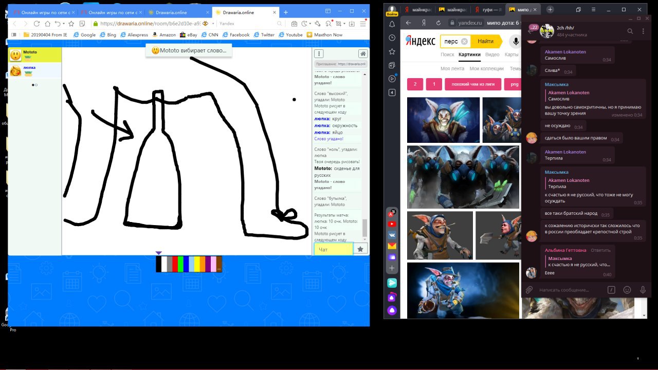
Task: Open 'Поиск' tab on Yandex search
Action: coord(447,54)
